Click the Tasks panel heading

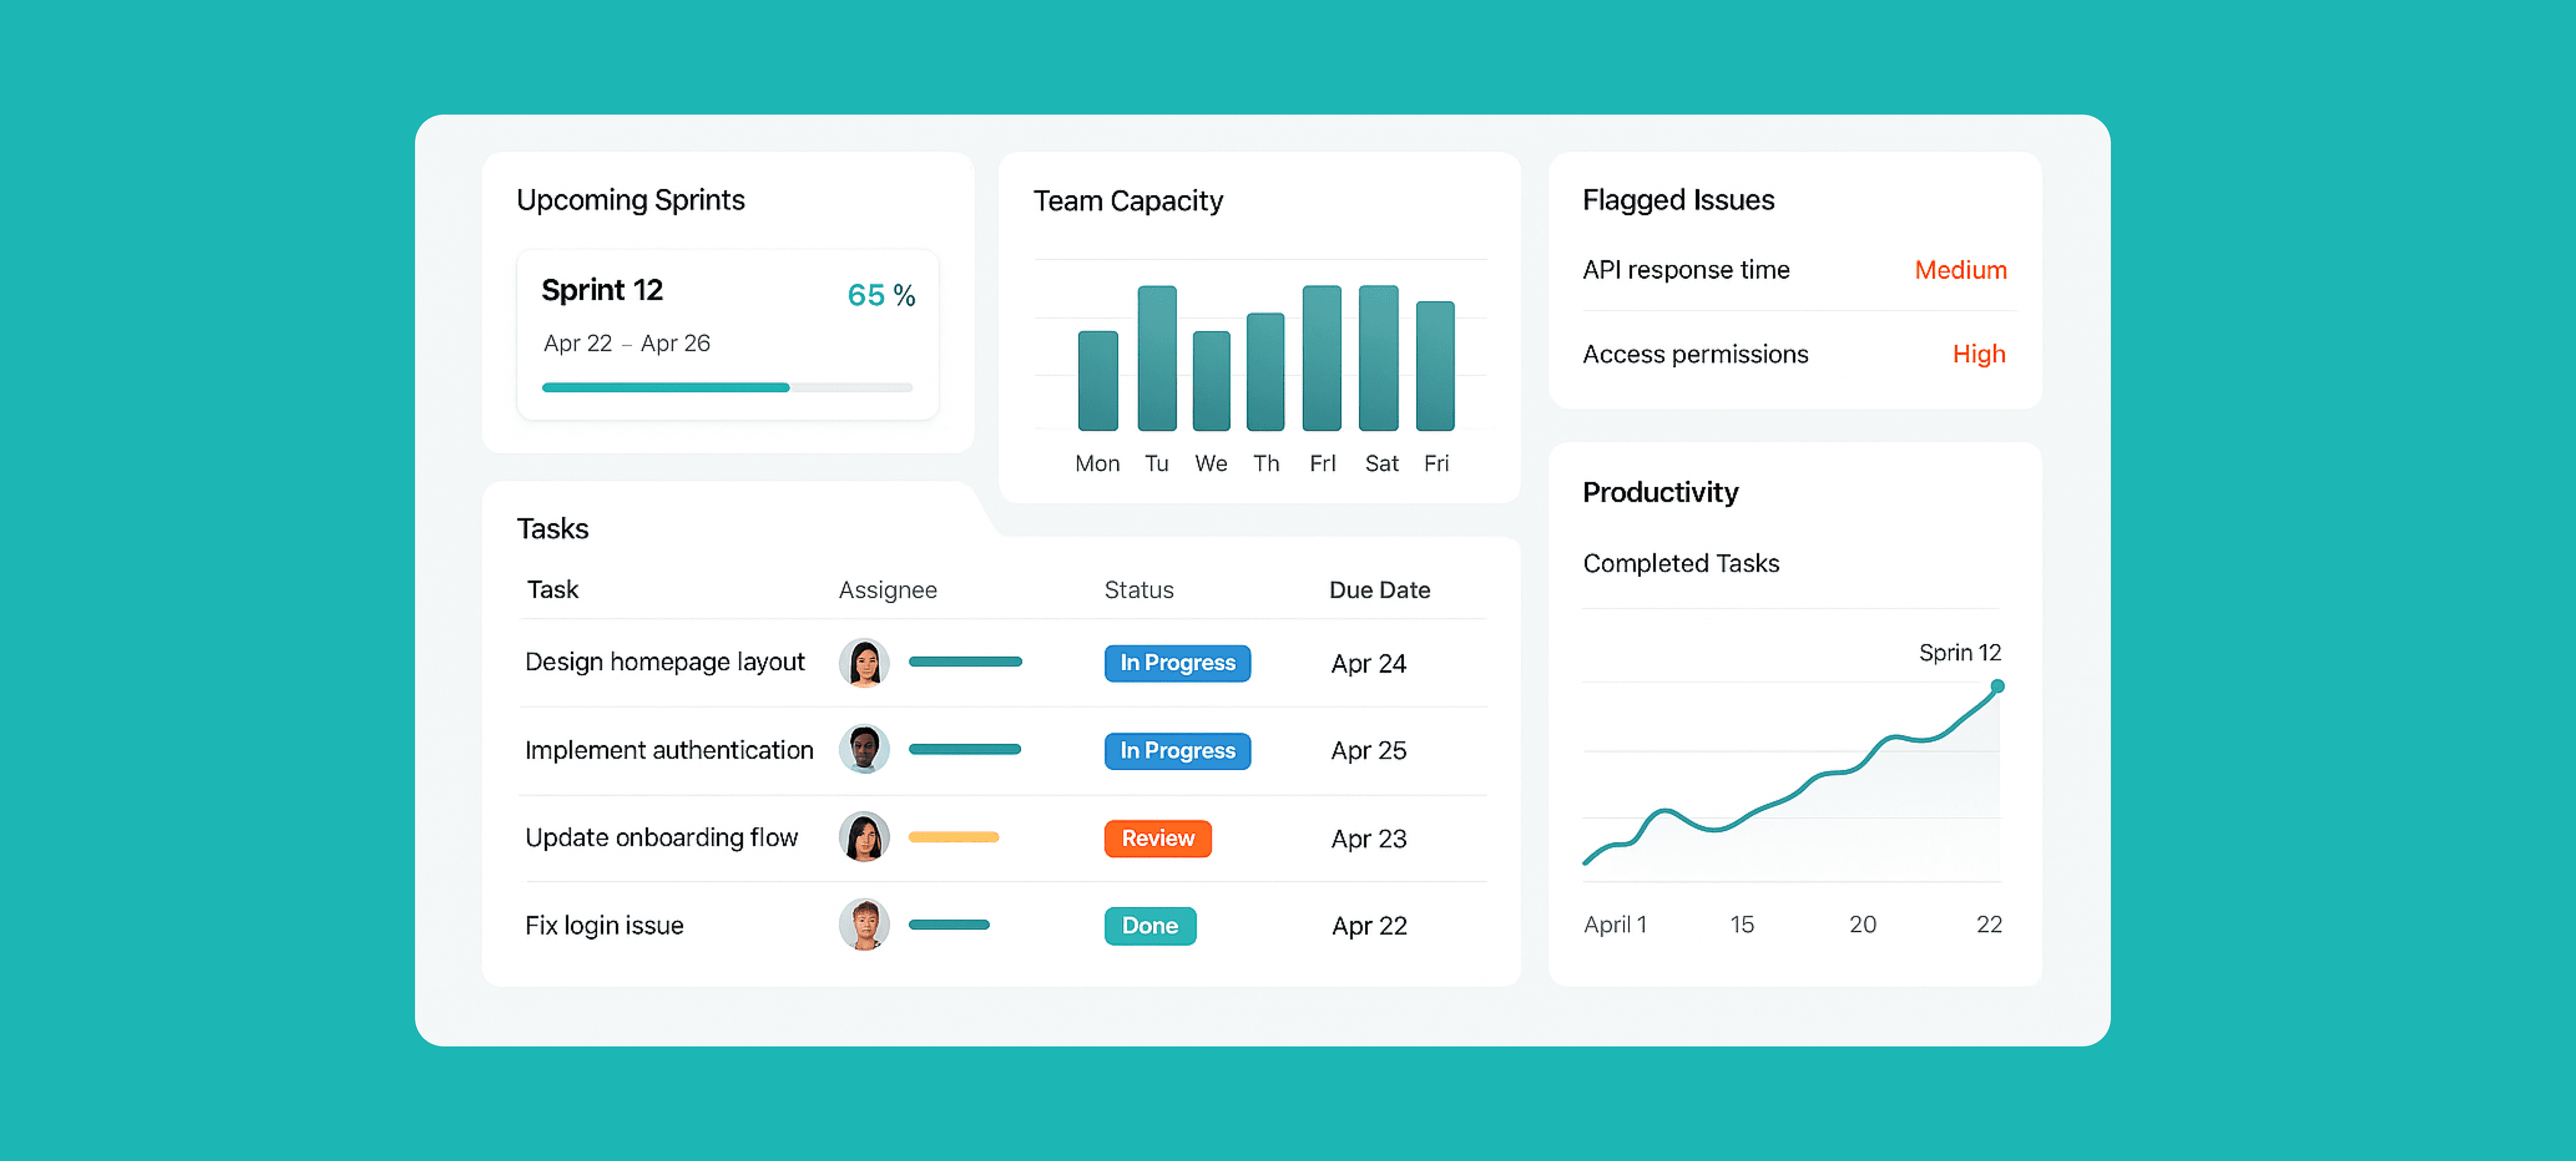click(552, 529)
